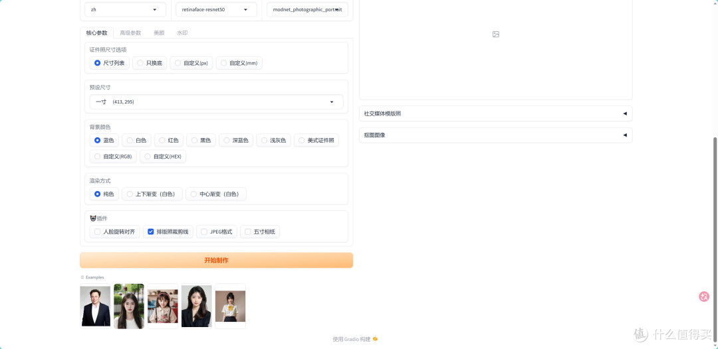Choose the 自定义(mm) size option

(239, 63)
